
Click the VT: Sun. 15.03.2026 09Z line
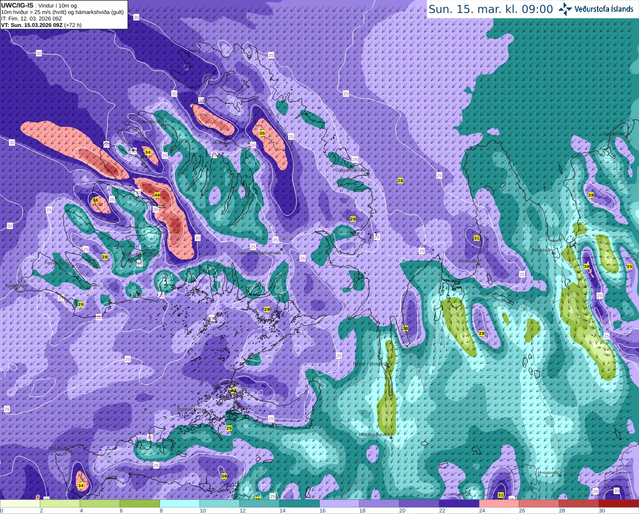[41, 25]
